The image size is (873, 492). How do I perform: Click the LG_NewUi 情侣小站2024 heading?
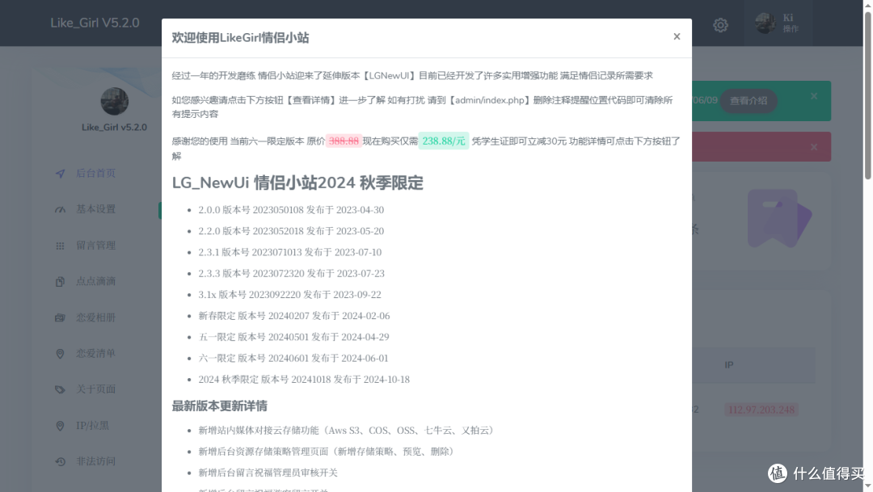tap(297, 183)
